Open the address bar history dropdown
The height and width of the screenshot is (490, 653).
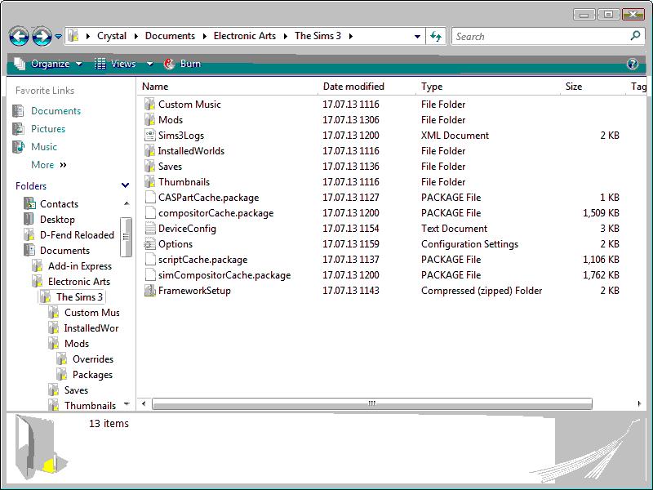417,36
